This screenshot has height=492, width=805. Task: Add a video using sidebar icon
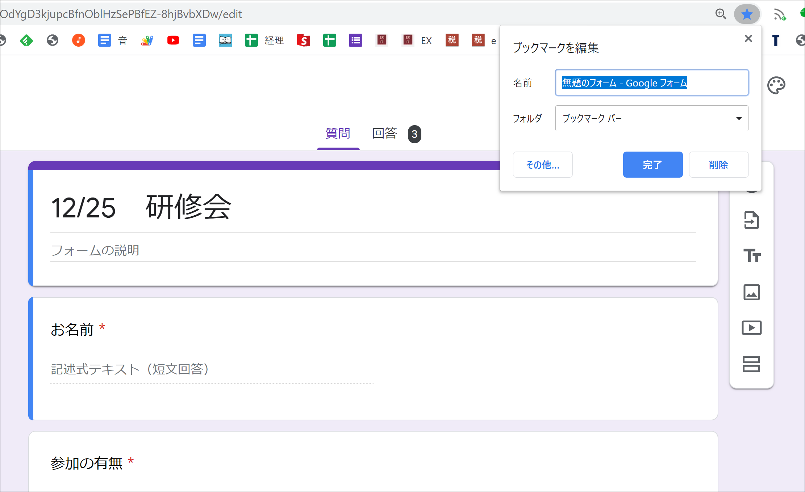click(752, 328)
